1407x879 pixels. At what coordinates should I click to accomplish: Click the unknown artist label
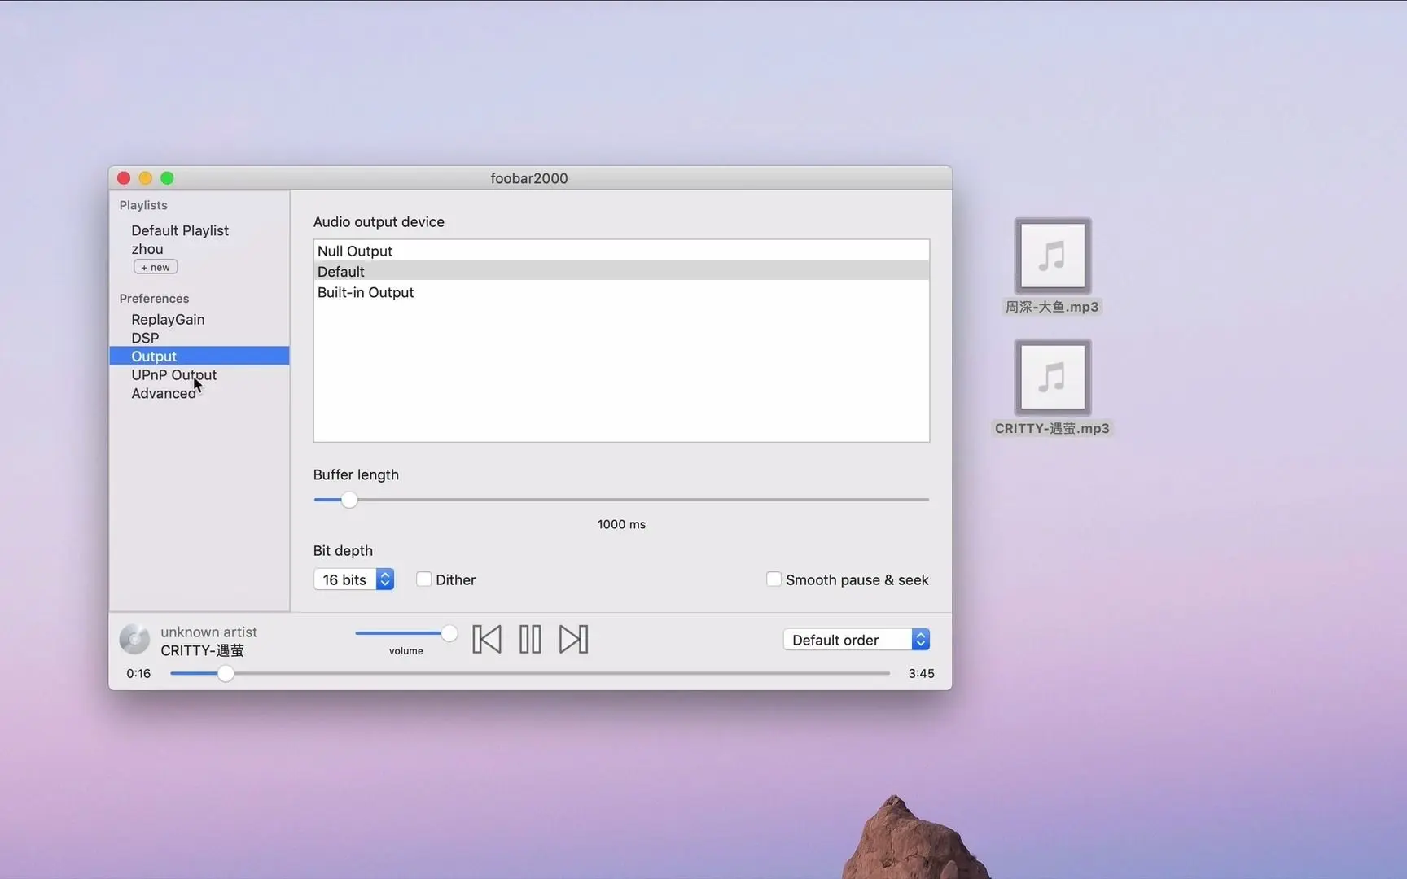(x=208, y=632)
